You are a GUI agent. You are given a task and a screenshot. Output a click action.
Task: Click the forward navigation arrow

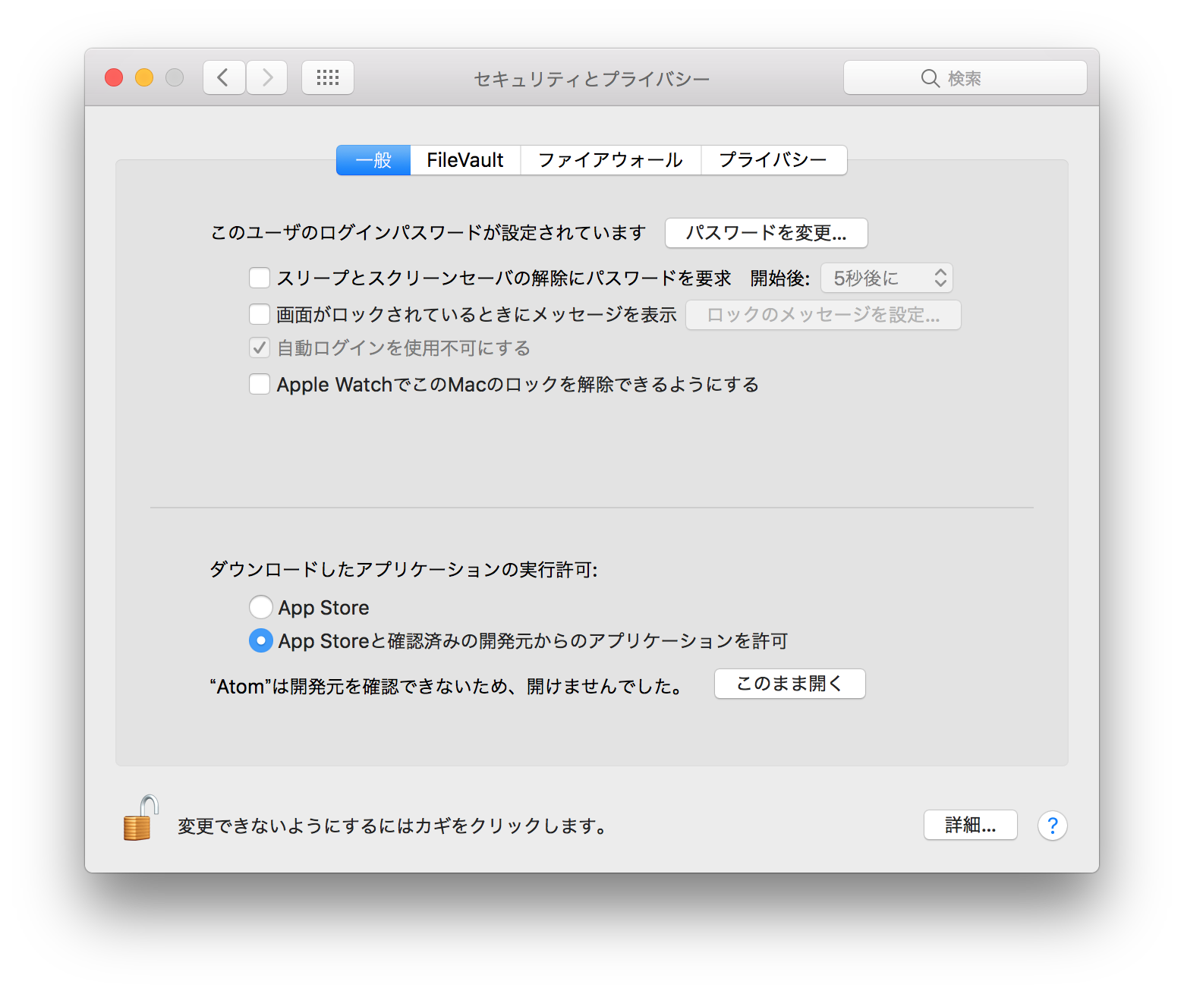266,77
